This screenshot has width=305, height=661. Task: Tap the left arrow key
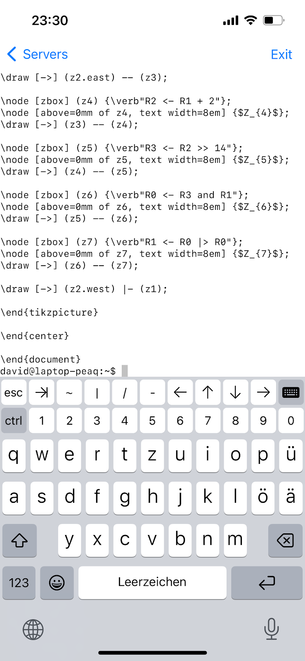180,392
